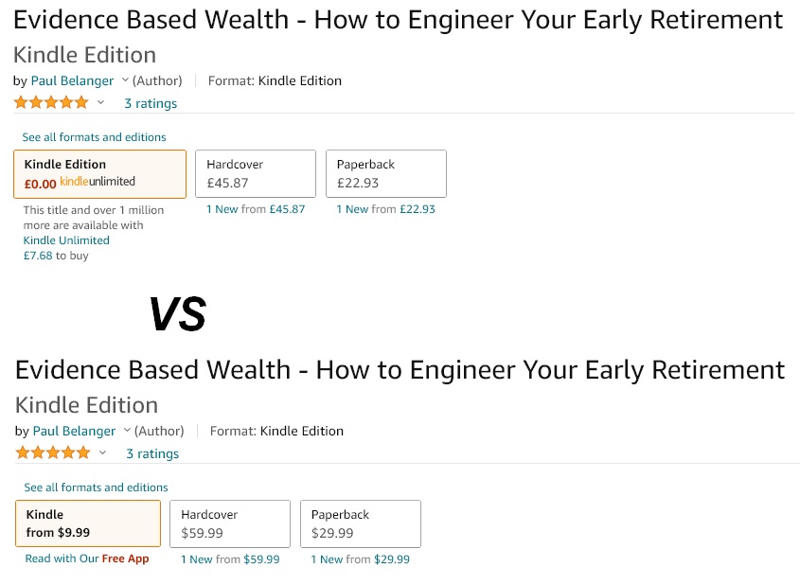
Task: Click the kindleunlimited logo in top format box
Action: click(98, 182)
